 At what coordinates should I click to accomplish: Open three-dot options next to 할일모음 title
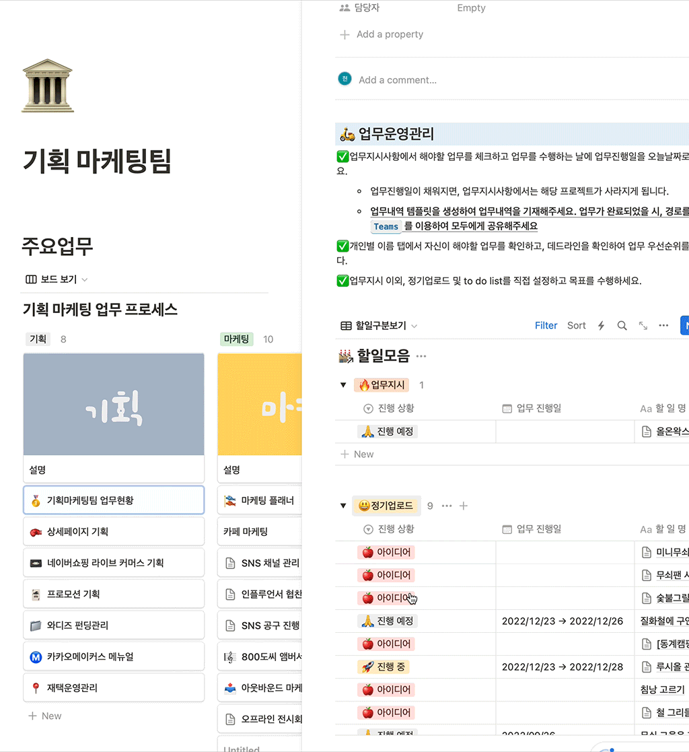point(421,356)
